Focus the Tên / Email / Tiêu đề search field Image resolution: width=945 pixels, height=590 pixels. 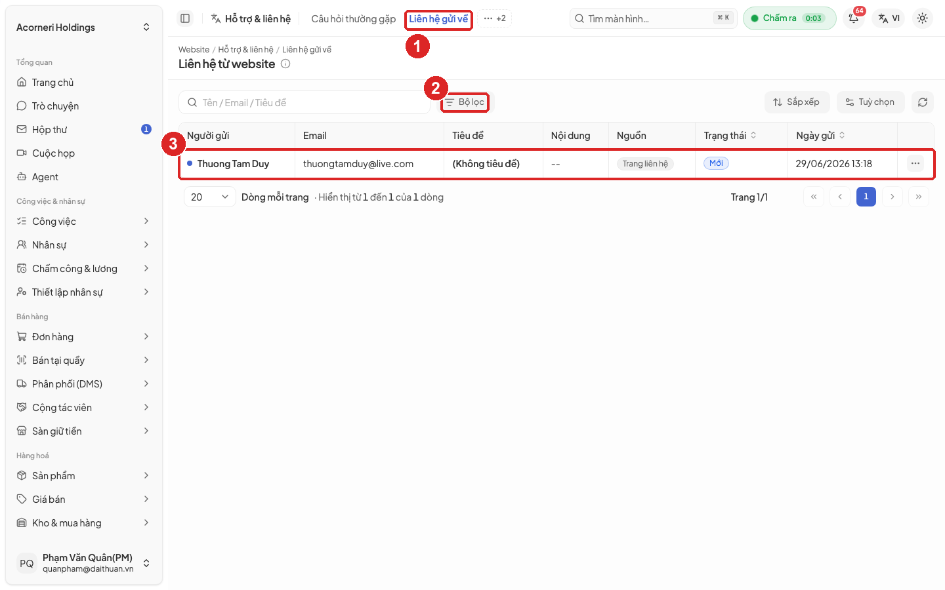304,102
